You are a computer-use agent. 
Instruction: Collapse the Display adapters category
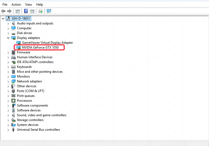tap(8, 38)
